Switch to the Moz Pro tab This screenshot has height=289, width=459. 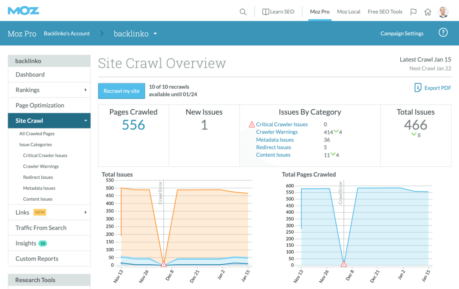click(x=320, y=12)
